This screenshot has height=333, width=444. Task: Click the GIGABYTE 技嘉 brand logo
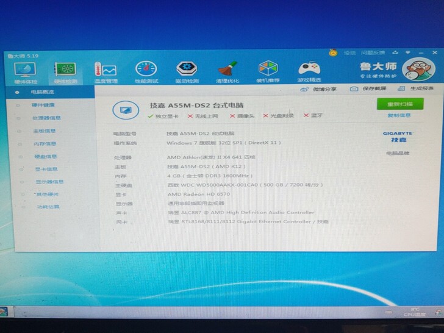[398, 137]
